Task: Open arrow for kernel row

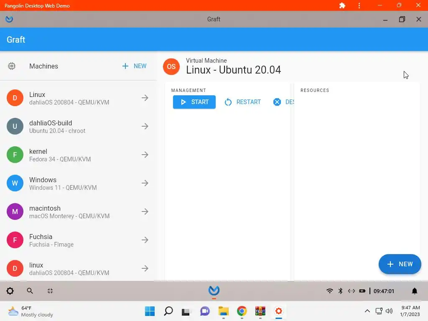Action: [x=145, y=155]
